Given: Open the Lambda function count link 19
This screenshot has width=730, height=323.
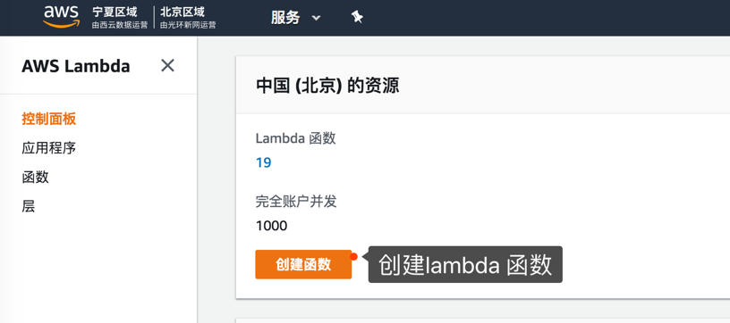Looking at the screenshot, I should 264,163.
